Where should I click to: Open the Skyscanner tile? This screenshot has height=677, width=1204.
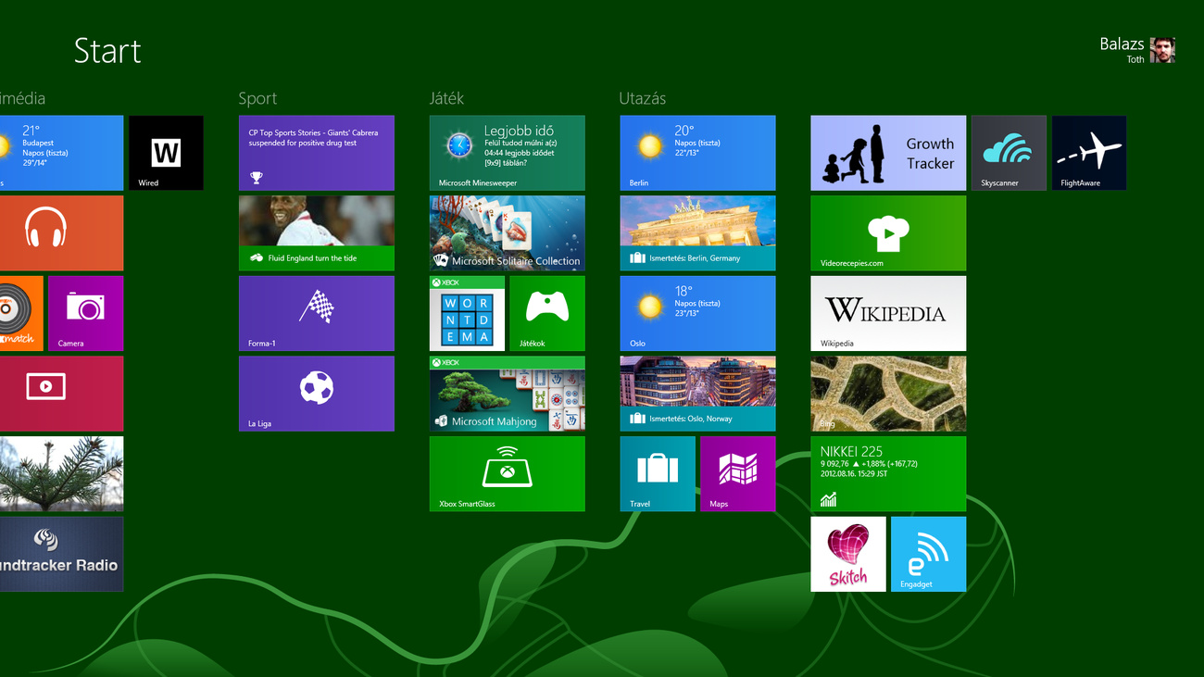point(1009,153)
